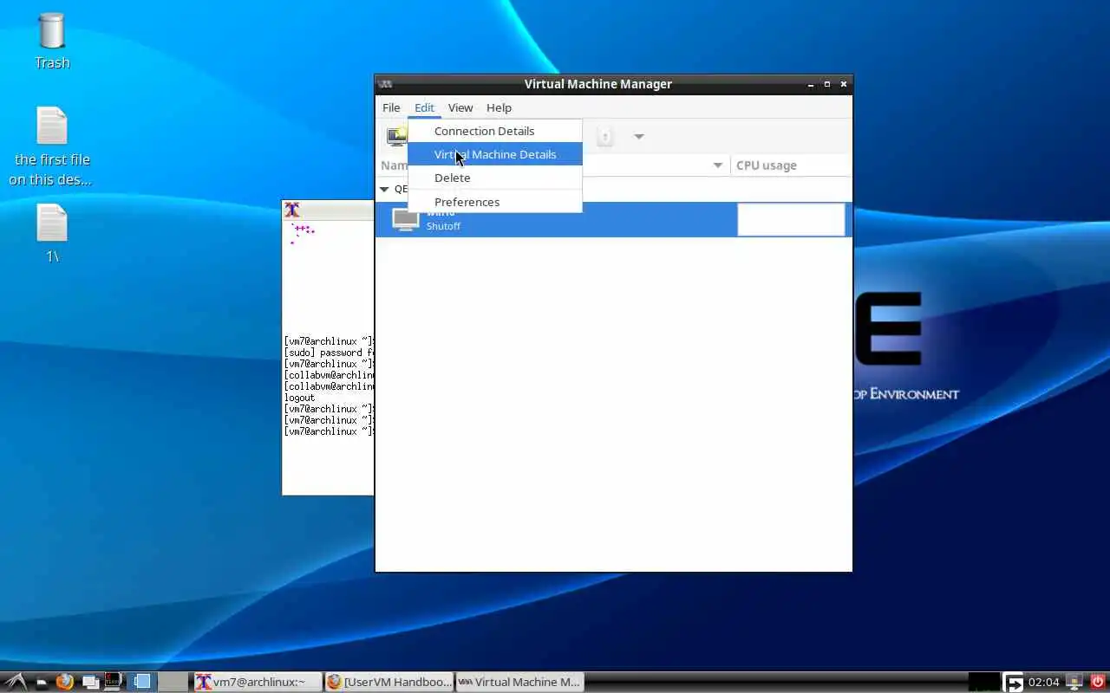
Task: Open the File menu
Action: pyautogui.click(x=391, y=107)
